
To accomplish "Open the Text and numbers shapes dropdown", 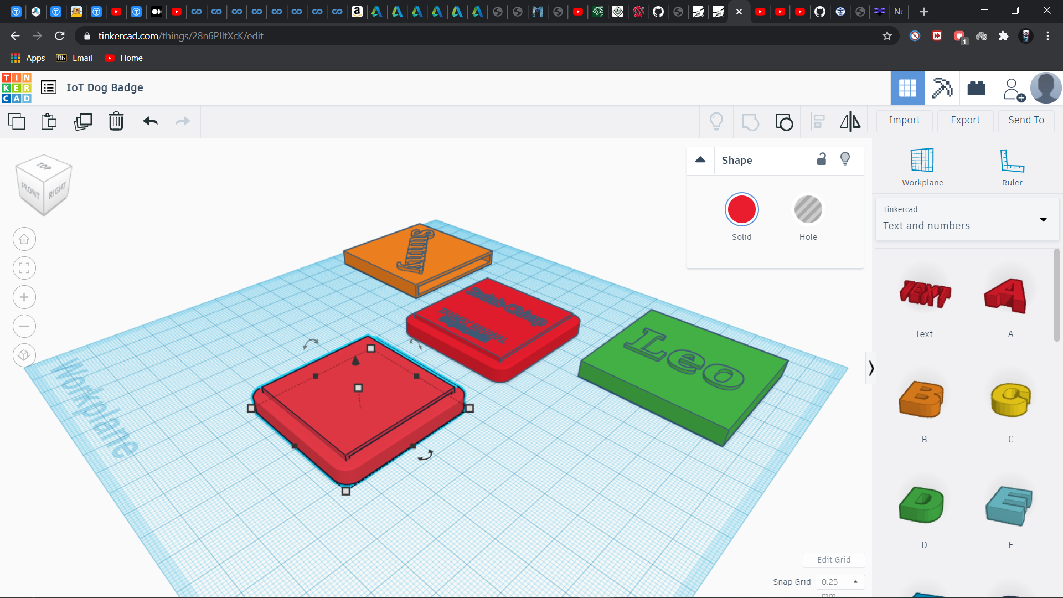I will tap(967, 219).
